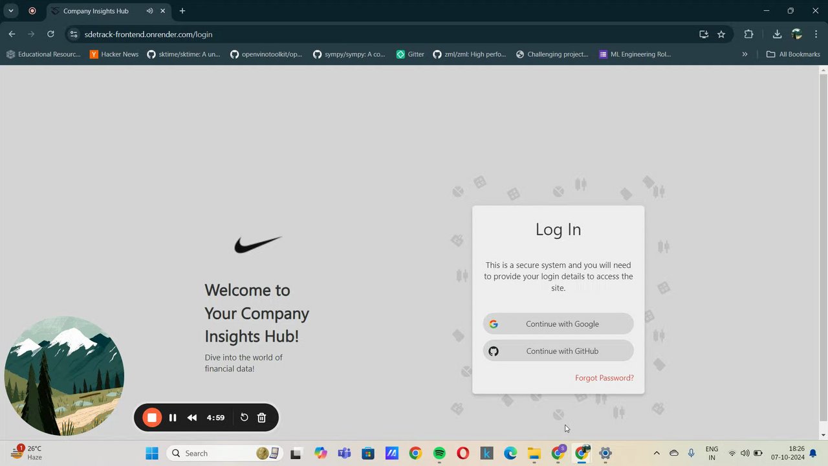Image resolution: width=828 pixels, height=466 pixels.
Task: Restart the recording with the circular arrow
Action: coord(244,417)
